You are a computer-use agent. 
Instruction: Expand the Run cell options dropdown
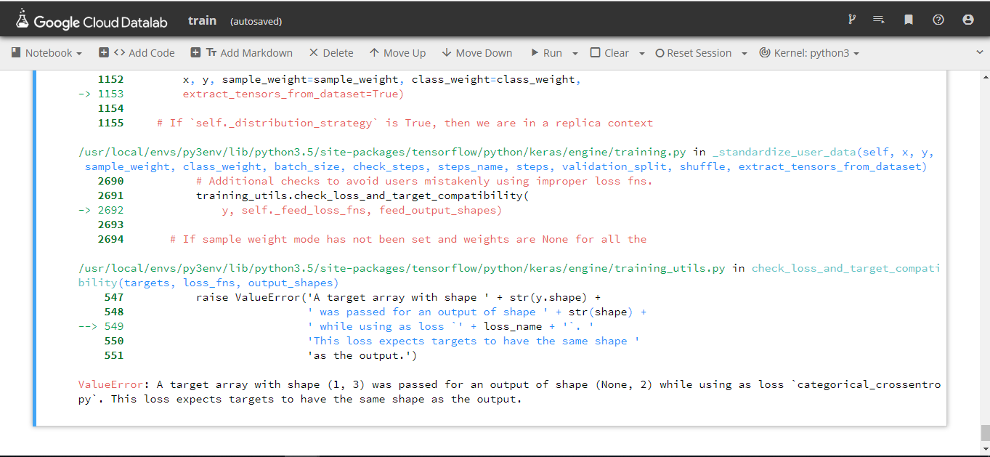pos(573,52)
